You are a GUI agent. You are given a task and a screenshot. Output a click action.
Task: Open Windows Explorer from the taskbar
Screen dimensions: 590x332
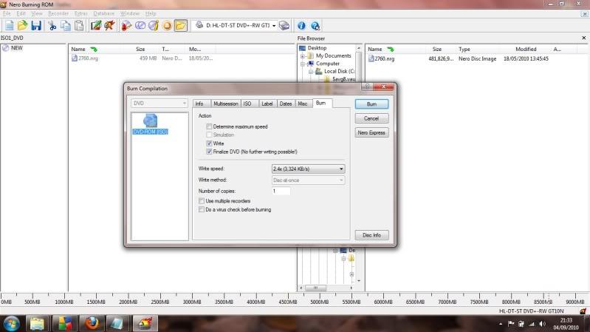[37, 323]
